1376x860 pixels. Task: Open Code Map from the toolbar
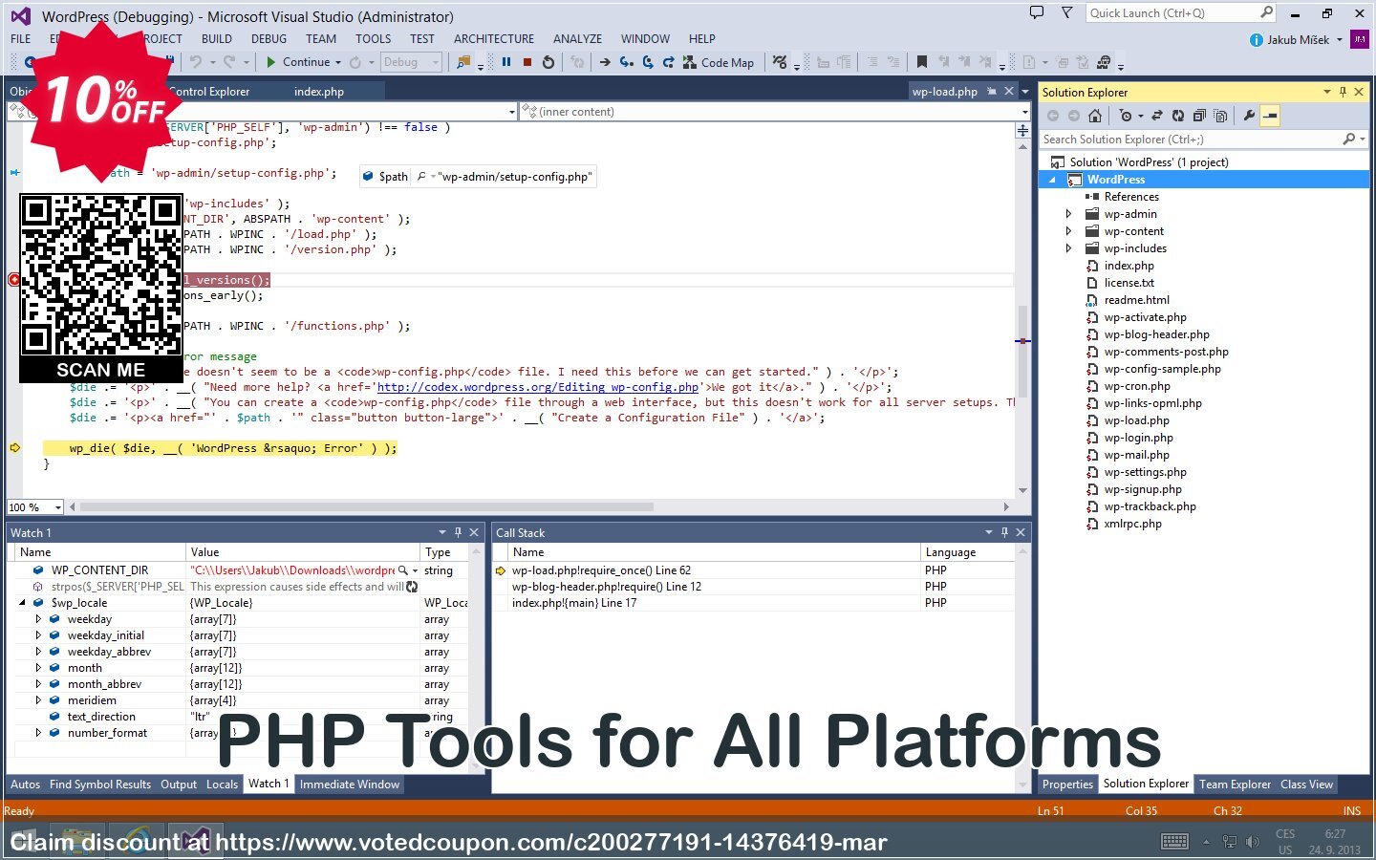pos(720,62)
